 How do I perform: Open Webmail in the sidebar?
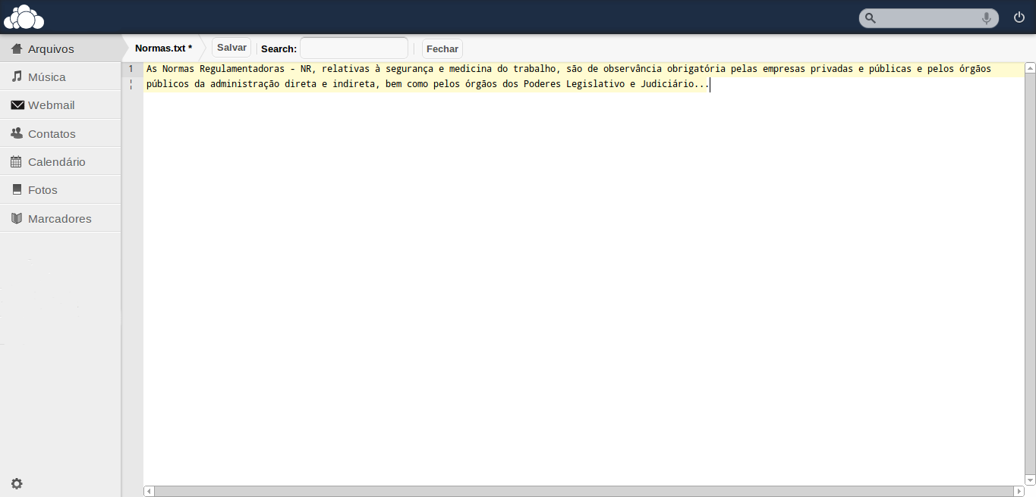[61, 105]
